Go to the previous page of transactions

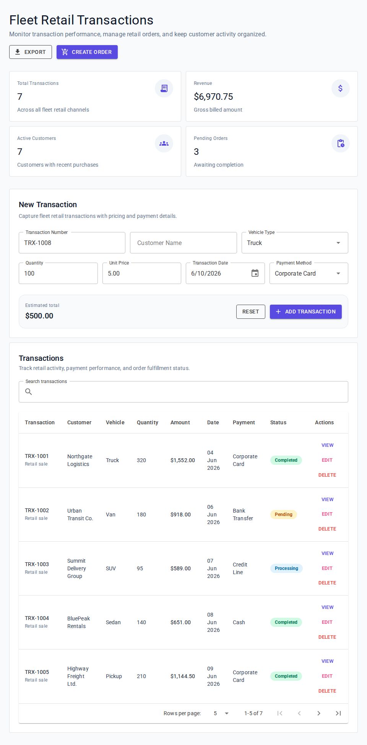(x=299, y=713)
